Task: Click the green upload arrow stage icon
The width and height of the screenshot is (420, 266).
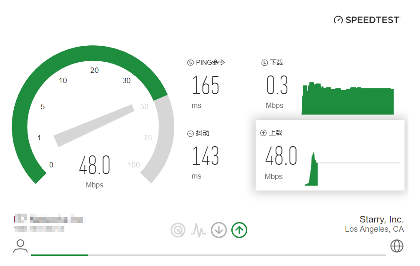Action: click(239, 230)
